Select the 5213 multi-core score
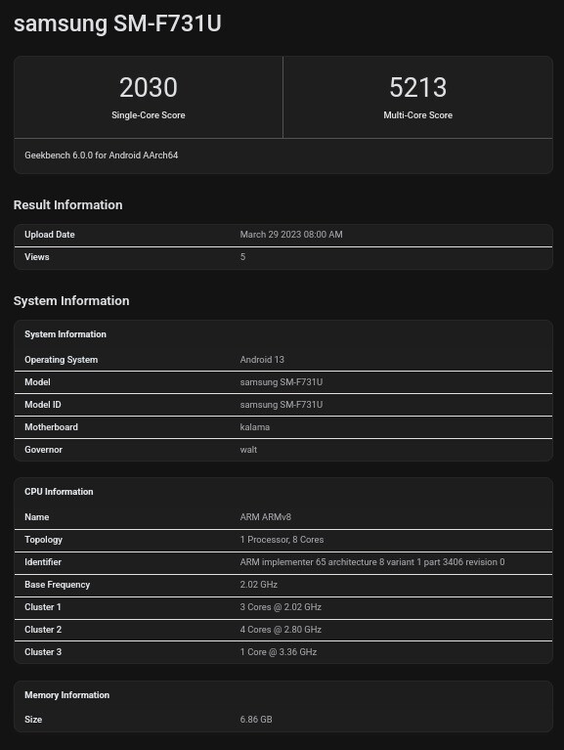This screenshot has width=564, height=750. (x=417, y=88)
